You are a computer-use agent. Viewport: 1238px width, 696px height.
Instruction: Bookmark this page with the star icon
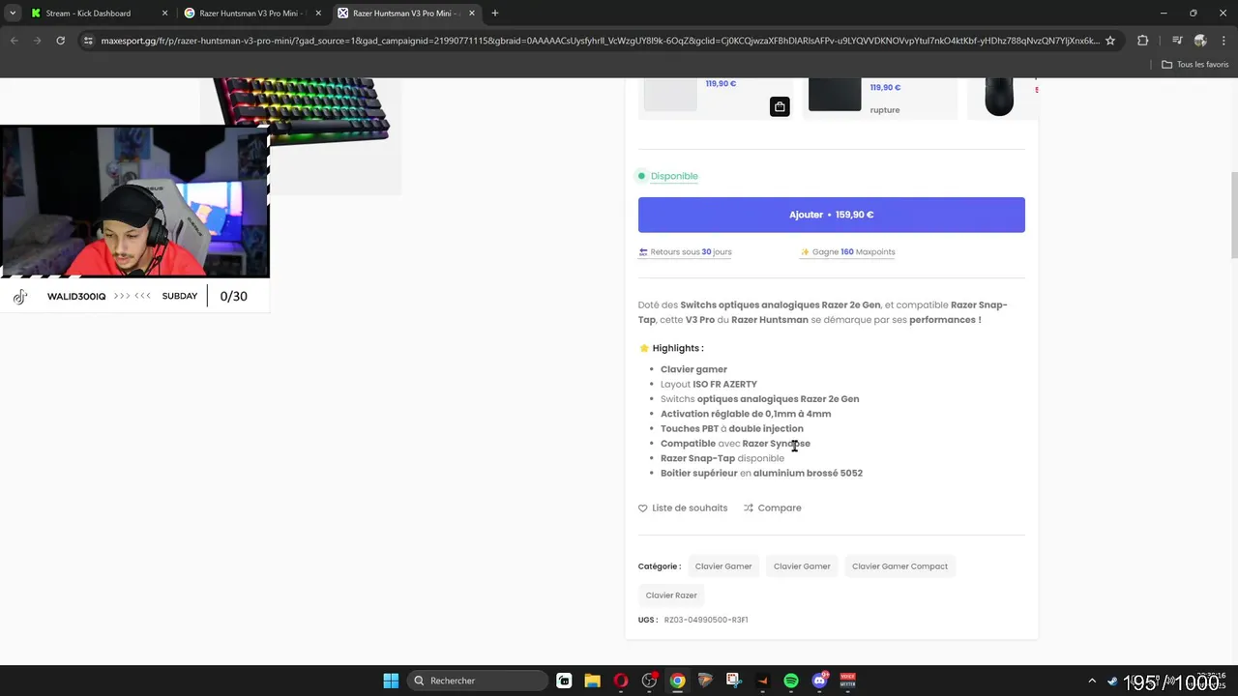click(x=1110, y=41)
